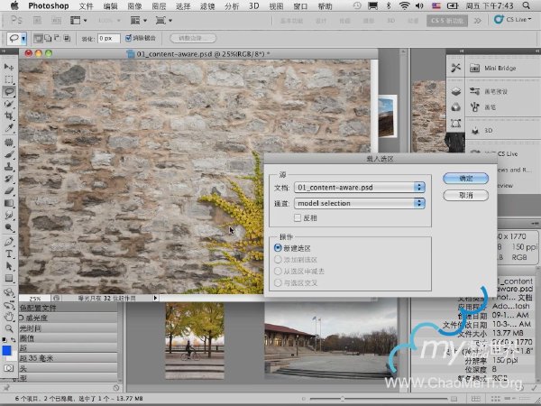Open the CS Live dropdown
The width and height of the screenshot is (541, 406).
click(512, 20)
